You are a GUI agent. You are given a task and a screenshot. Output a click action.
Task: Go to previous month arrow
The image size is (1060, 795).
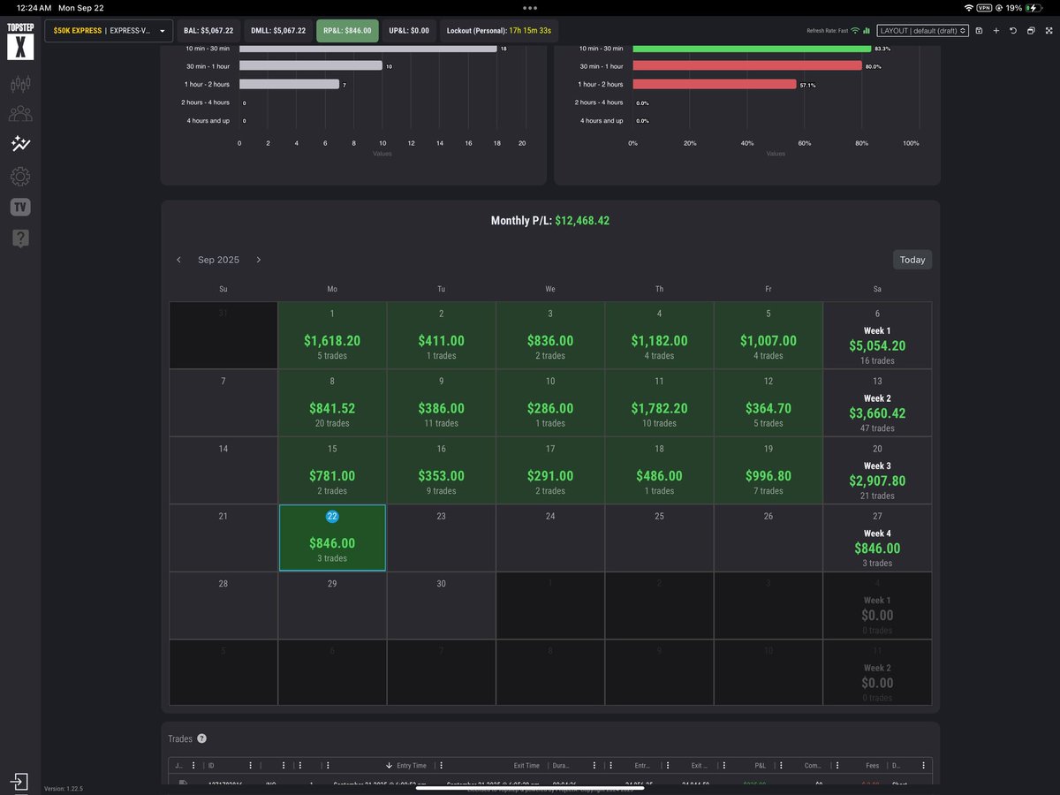click(x=178, y=260)
